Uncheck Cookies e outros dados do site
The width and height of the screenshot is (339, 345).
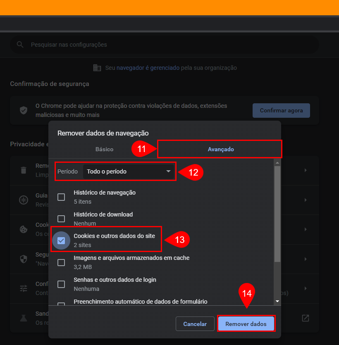[61, 240]
